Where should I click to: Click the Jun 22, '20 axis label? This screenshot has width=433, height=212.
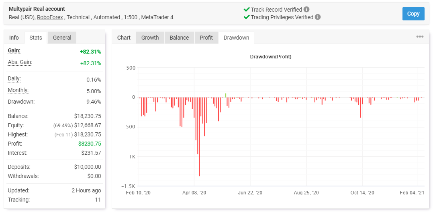point(250,193)
